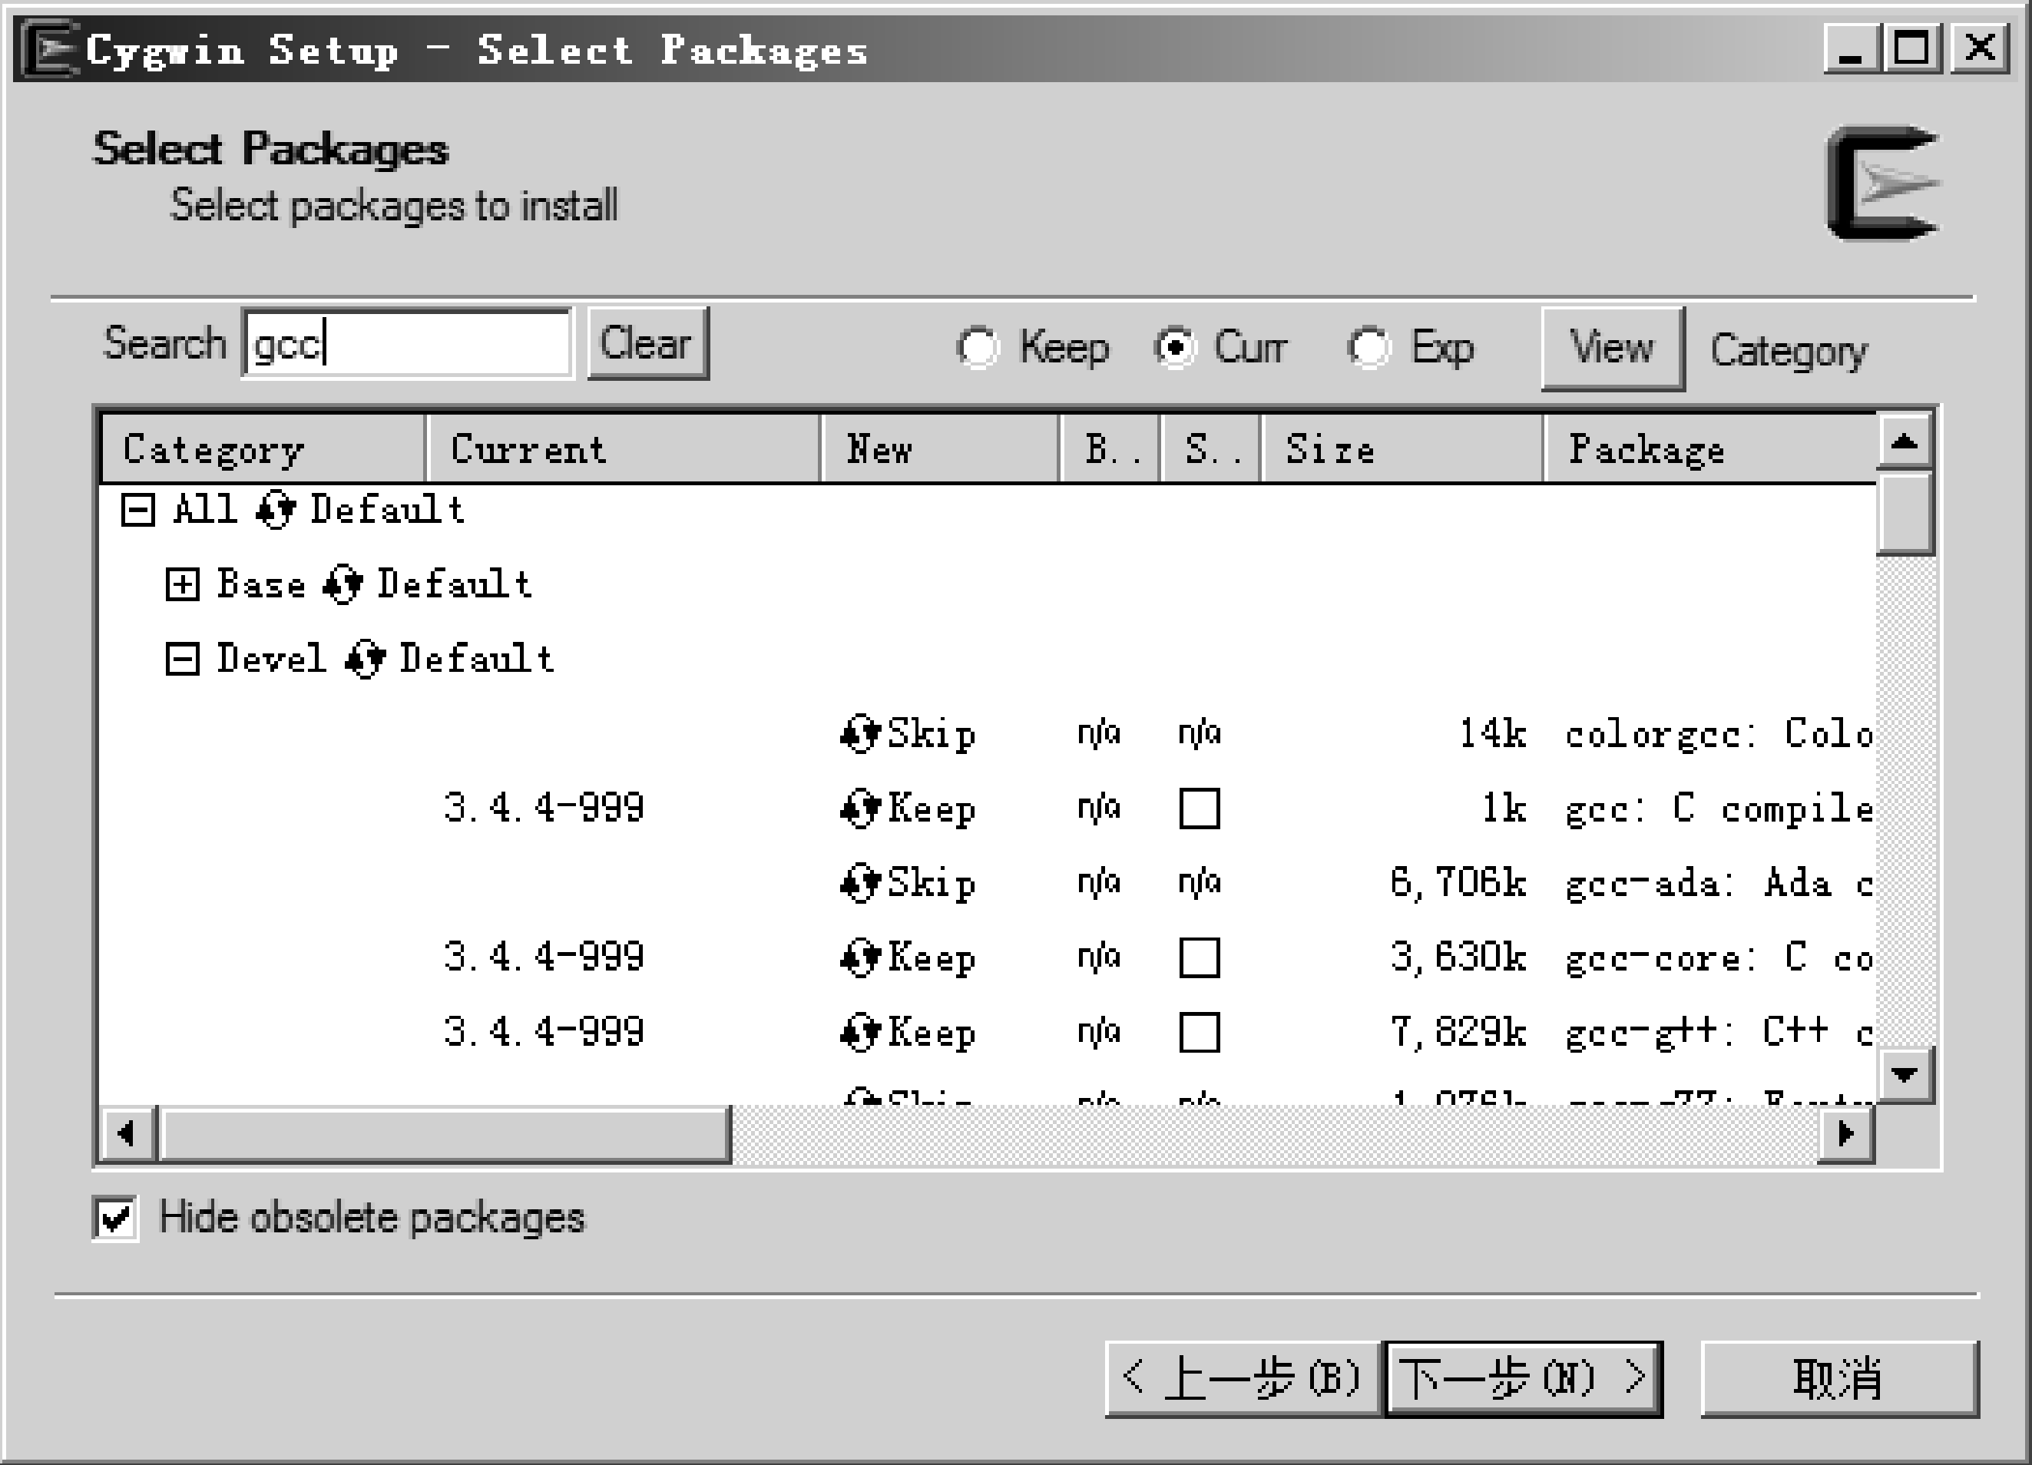This screenshot has height=1465, width=2032.
Task: Collapse the All category tree node
Action: (138, 511)
